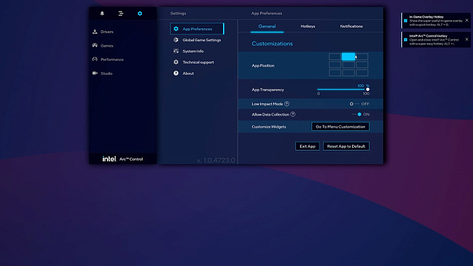Image resolution: width=473 pixels, height=266 pixels.
Task: Set app position to top-right cell
Action: (362, 56)
